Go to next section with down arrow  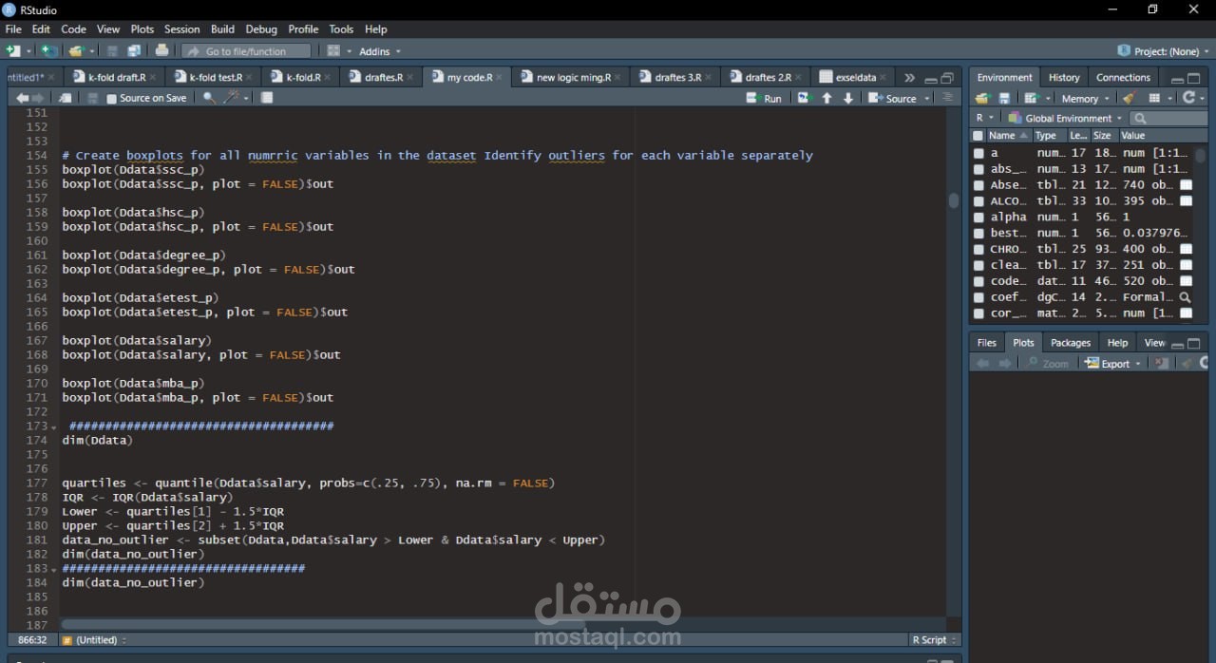click(x=848, y=98)
